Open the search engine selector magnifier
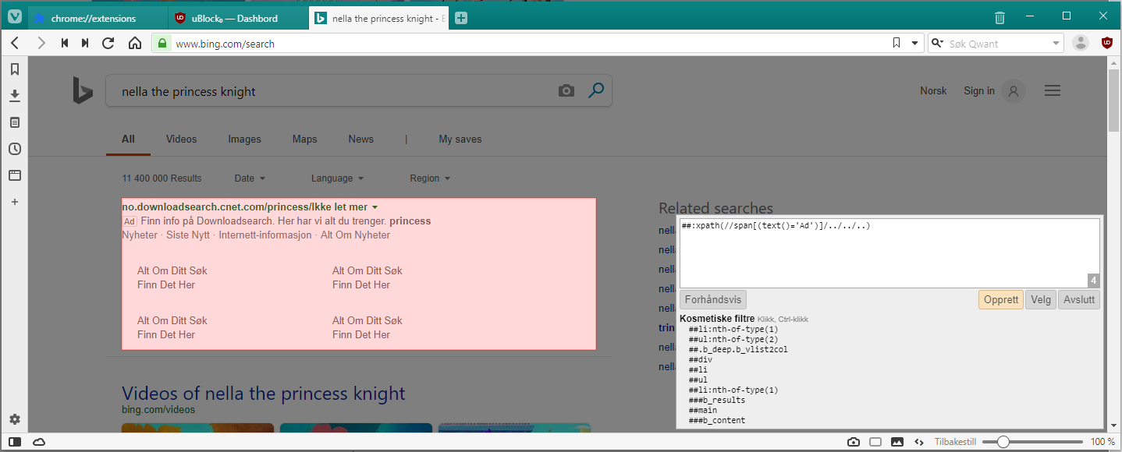Viewport: 1122px width, 452px height. click(x=937, y=44)
